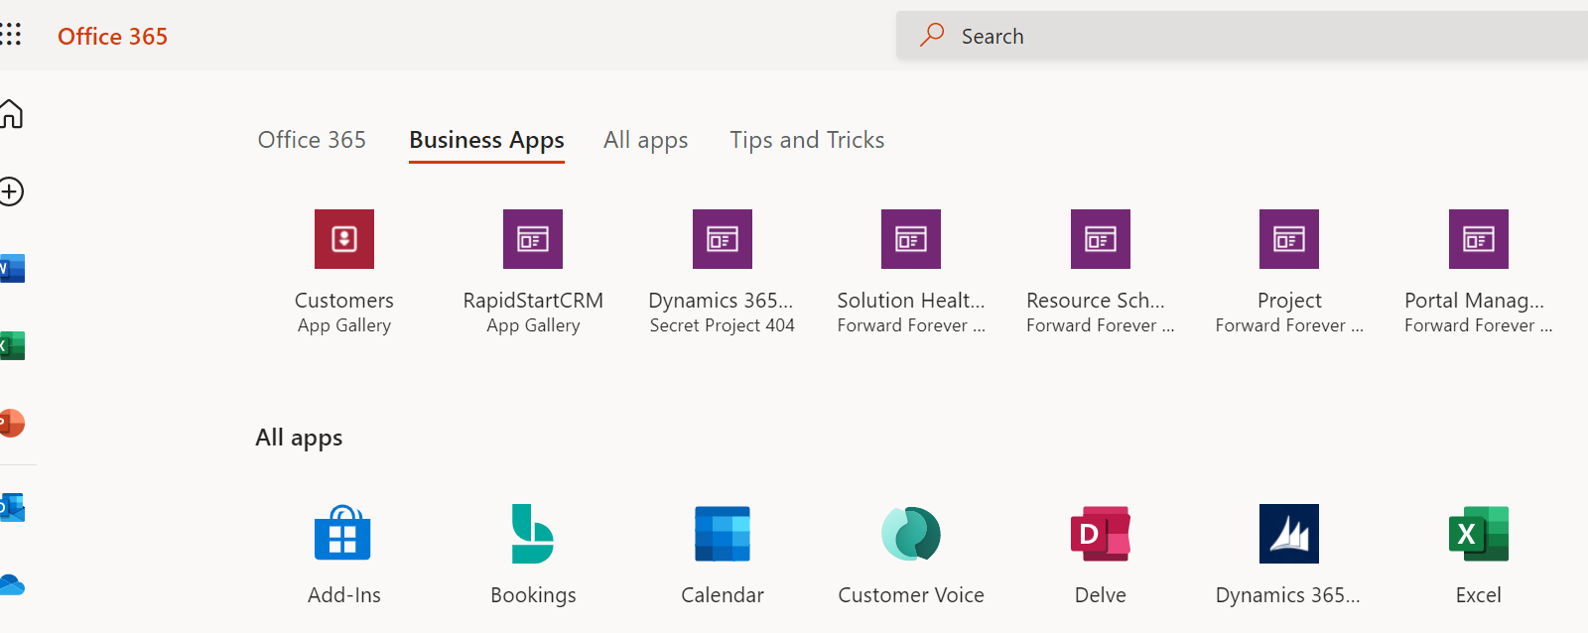The height and width of the screenshot is (633, 1588).
Task: Open Word from the sidebar
Action: coord(12,269)
